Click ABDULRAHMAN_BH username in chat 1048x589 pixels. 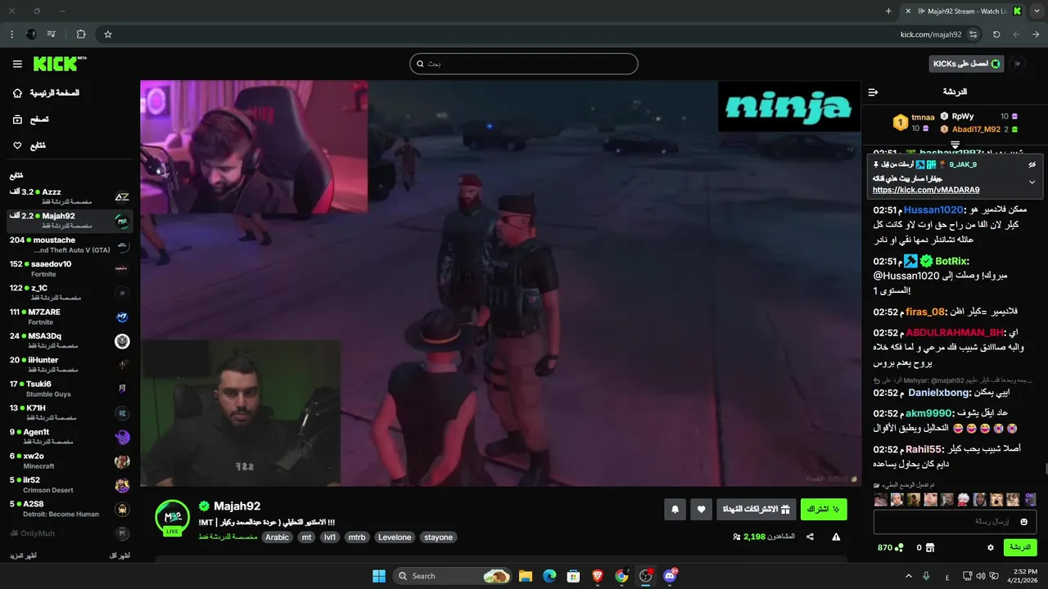[x=955, y=332]
